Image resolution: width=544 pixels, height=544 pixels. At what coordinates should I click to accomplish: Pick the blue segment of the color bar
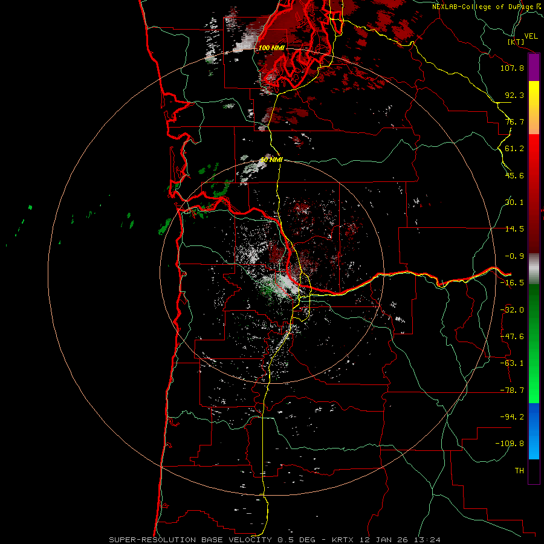534,431
